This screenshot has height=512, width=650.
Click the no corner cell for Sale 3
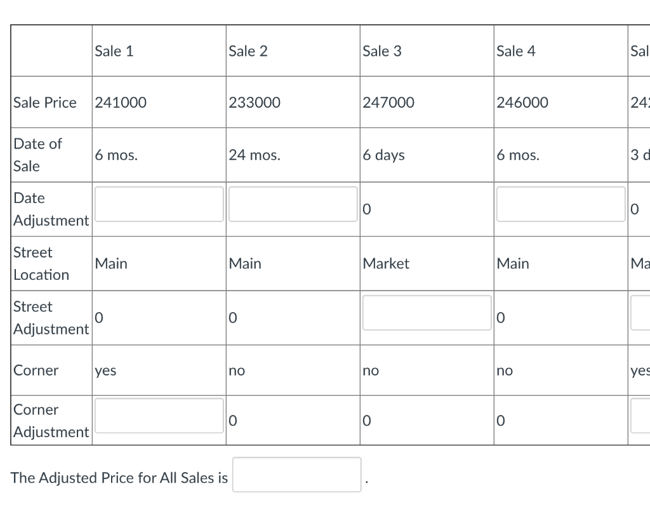(x=369, y=370)
